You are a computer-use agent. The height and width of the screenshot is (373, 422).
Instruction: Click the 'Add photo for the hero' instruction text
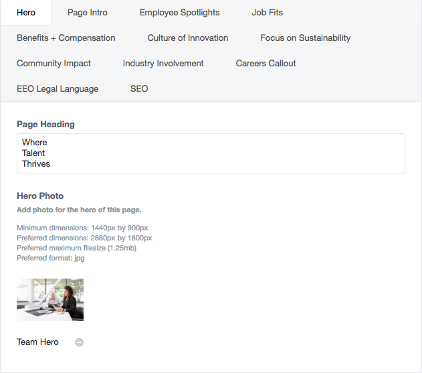79,210
